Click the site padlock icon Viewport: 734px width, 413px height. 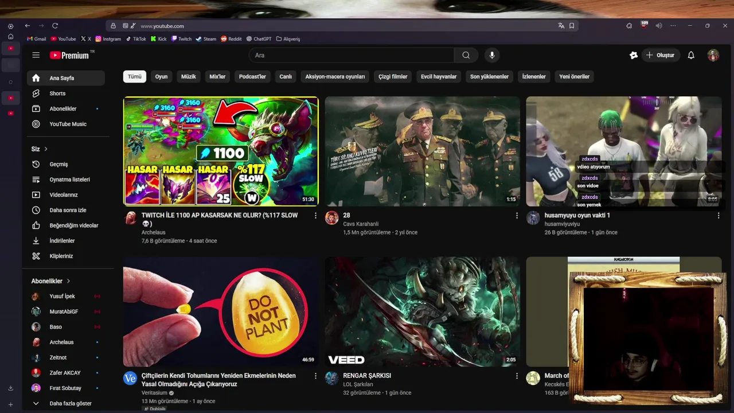(x=113, y=26)
